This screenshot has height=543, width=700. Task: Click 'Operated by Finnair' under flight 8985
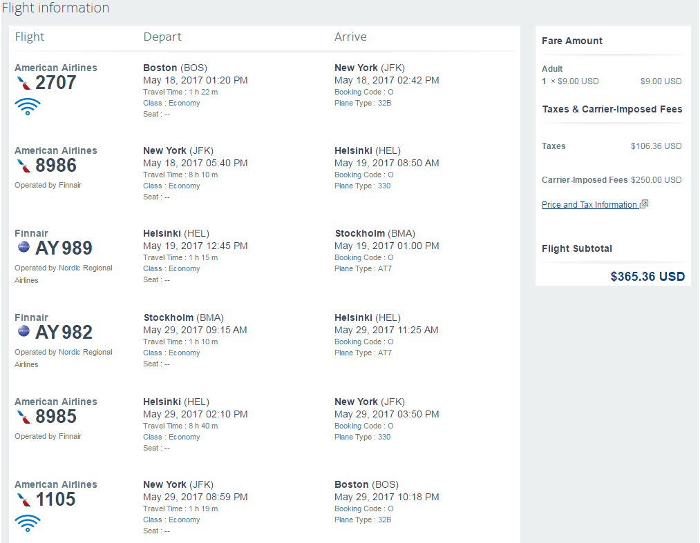tap(48, 436)
